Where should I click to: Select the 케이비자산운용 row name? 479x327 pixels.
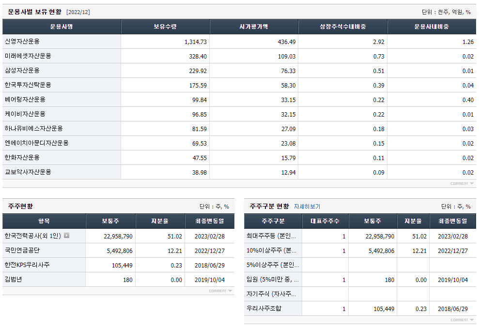[x=25, y=114]
